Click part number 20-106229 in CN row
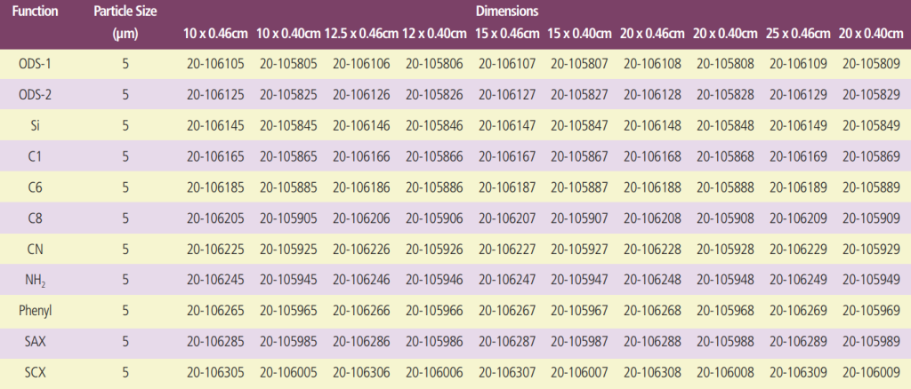The image size is (911, 389). 796,249
